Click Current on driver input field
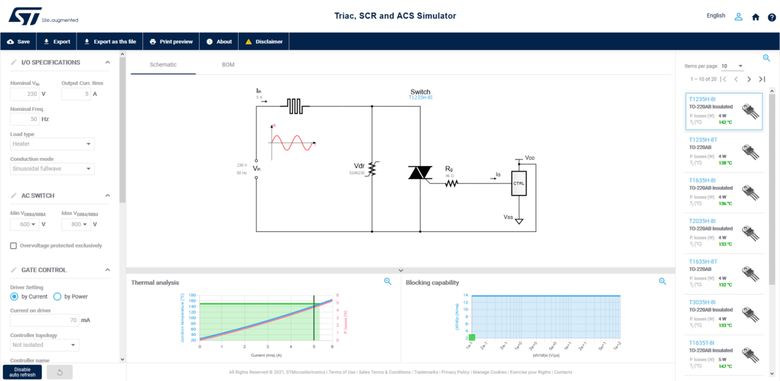780x381 pixels. tap(44, 320)
